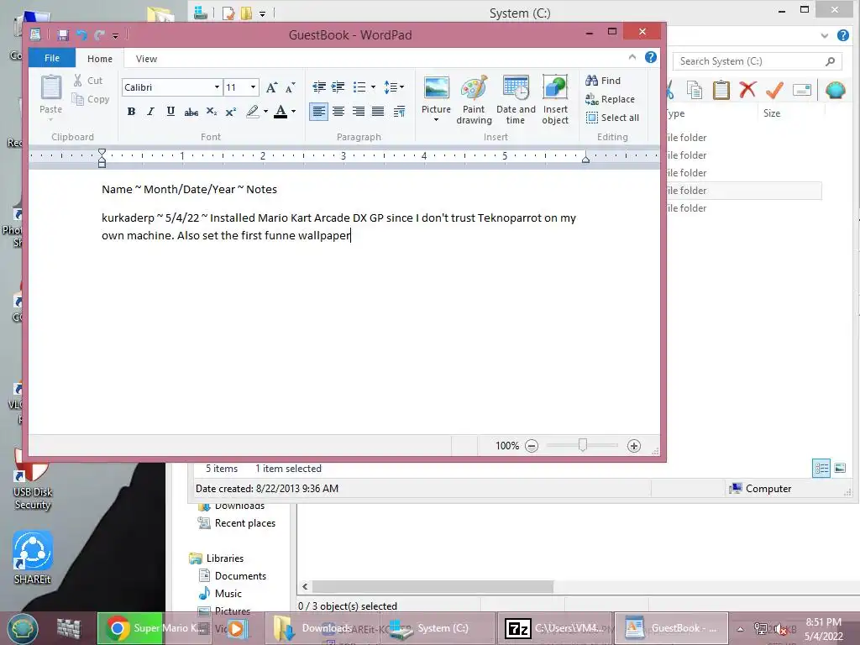Switch to the View ribbon tab

point(146,59)
